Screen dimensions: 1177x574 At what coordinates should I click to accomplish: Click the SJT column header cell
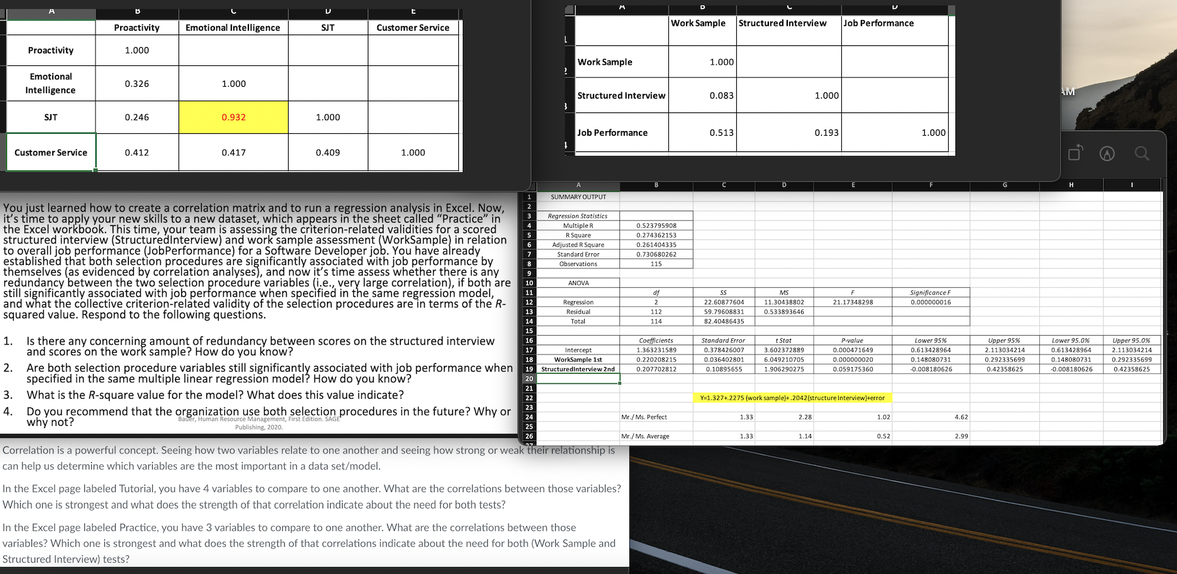(328, 28)
